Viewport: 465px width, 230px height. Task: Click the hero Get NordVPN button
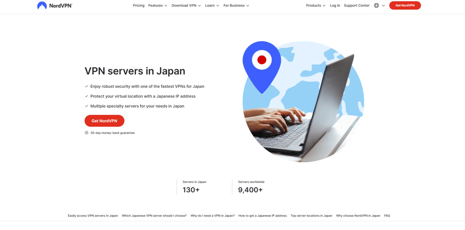[x=104, y=120]
